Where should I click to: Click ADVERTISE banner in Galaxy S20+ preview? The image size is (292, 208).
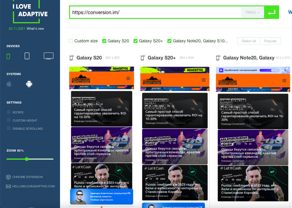(x=175, y=70)
